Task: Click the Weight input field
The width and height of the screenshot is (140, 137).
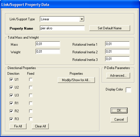Action: (48, 52)
